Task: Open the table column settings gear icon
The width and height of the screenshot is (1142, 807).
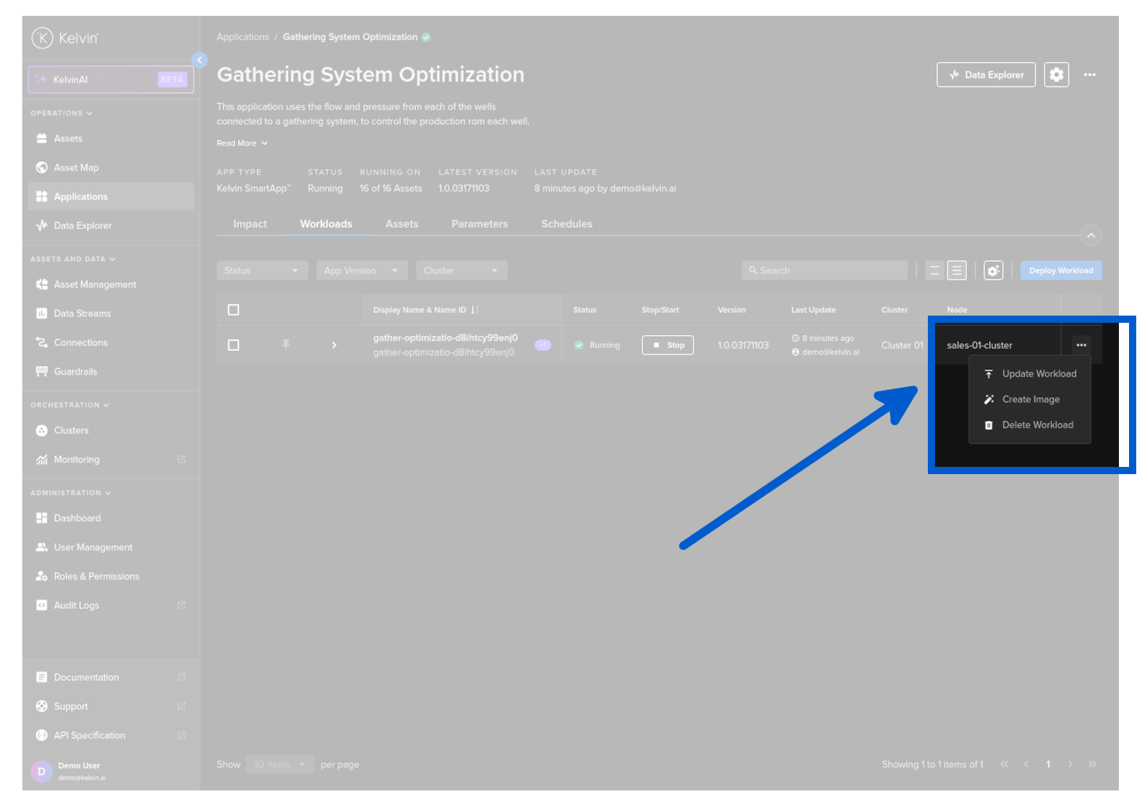Action: tap(993, 271)
